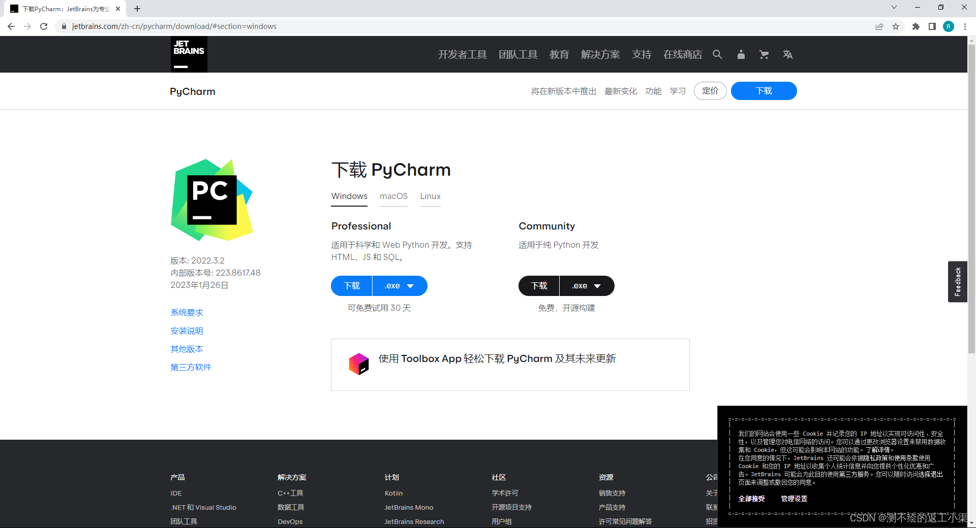Image resolution: width=976 pixels, height=528 pixels.
Task: Open the 团队工具 menu
Action: (518, 54)
